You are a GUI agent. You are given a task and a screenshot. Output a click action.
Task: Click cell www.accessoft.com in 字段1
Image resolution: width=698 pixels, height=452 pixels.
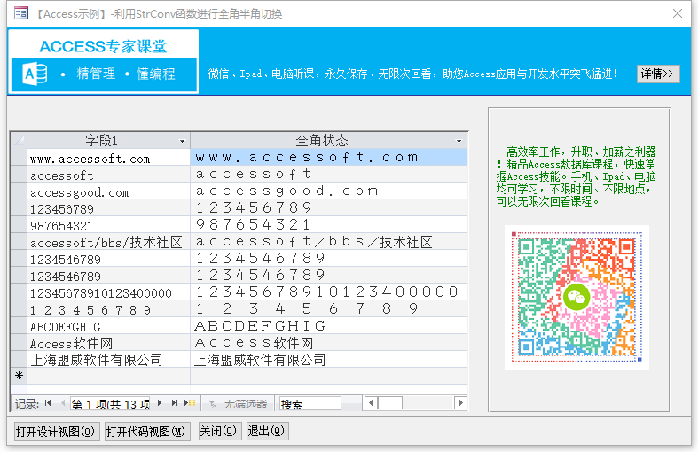coord(108,158)
